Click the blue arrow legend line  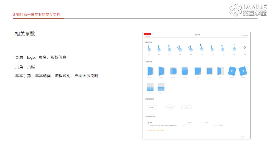[201, 123]
